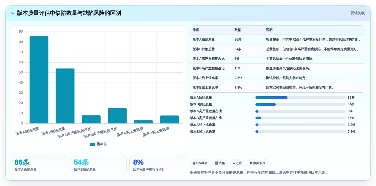Click the 版本A缺陷总量 bar in chart
Screen dimensions: 376x186
39,80
